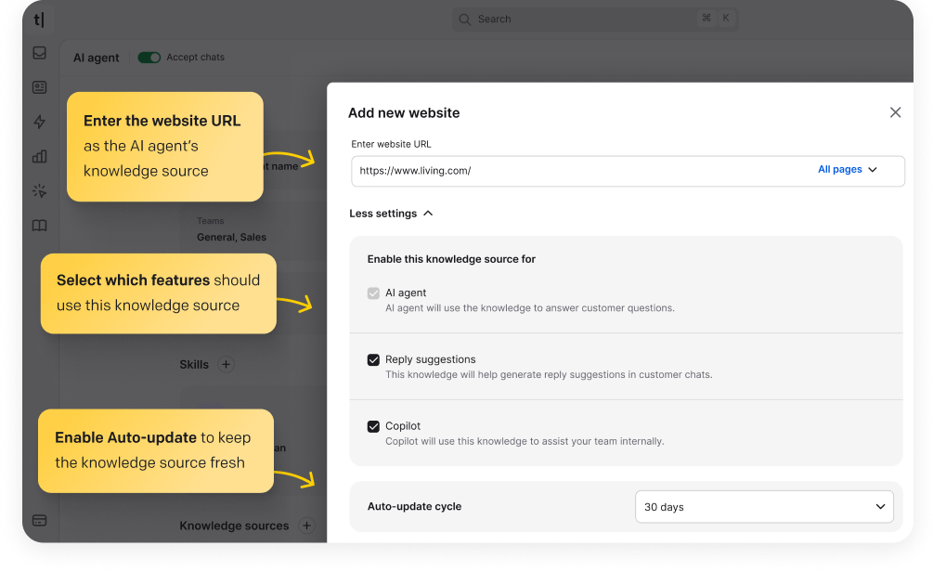Viewport: 933px width, 585px height.
Task: Open the Auto-update cycle dropdown
Action: 763,507
